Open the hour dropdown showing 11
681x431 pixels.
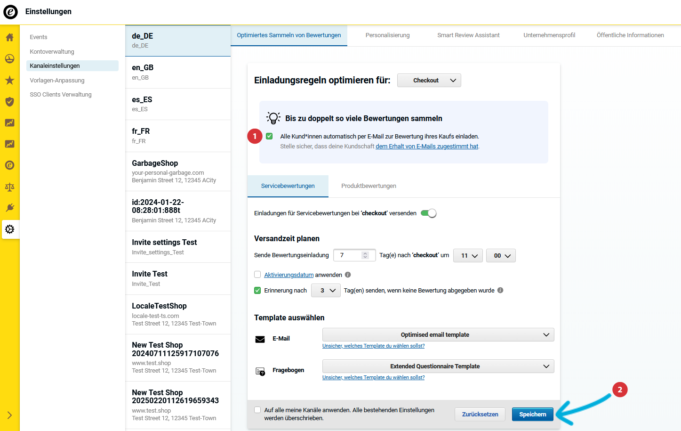tap(468, 255)
